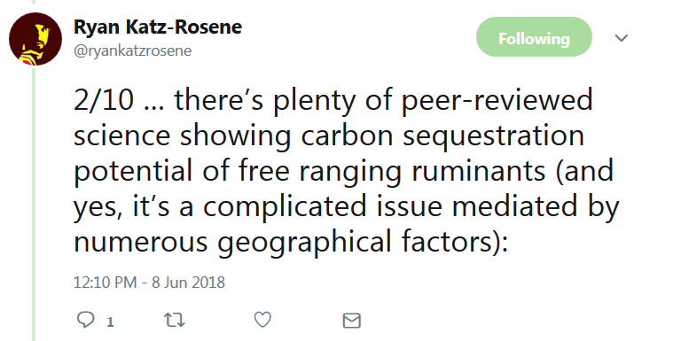Open the Ryan Katz-Rosene display name link
The height and width of the screenshot is (341, 673).
click(x=158, y=27)
